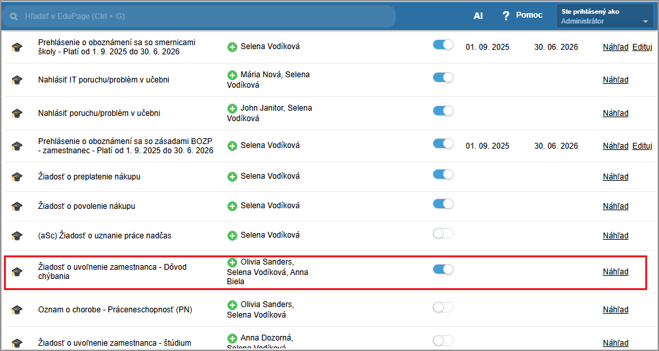
Task: Open Náhľad for Nahlásiť poruchu/problém v učebni
Action: pyautogui.click(x=615, y=113)
